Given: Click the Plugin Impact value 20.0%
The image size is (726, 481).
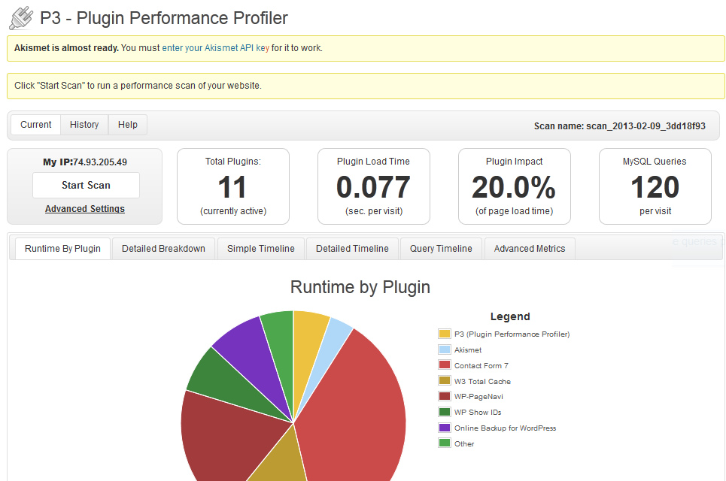Looking at the screenshot, I should [x=514, y=187].
